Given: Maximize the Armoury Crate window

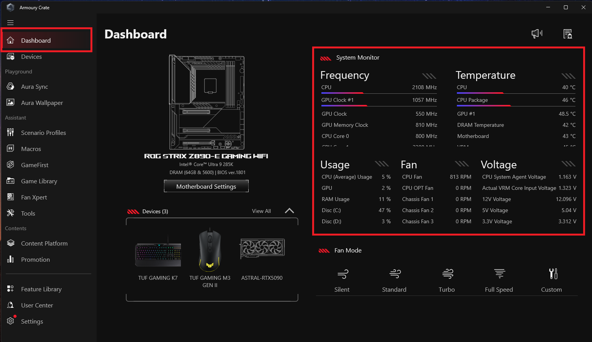Looking at the screenshot, I should 566,7.
